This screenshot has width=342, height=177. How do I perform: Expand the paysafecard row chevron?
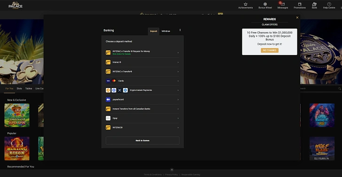pyautogui.click(x=178, y=100)
